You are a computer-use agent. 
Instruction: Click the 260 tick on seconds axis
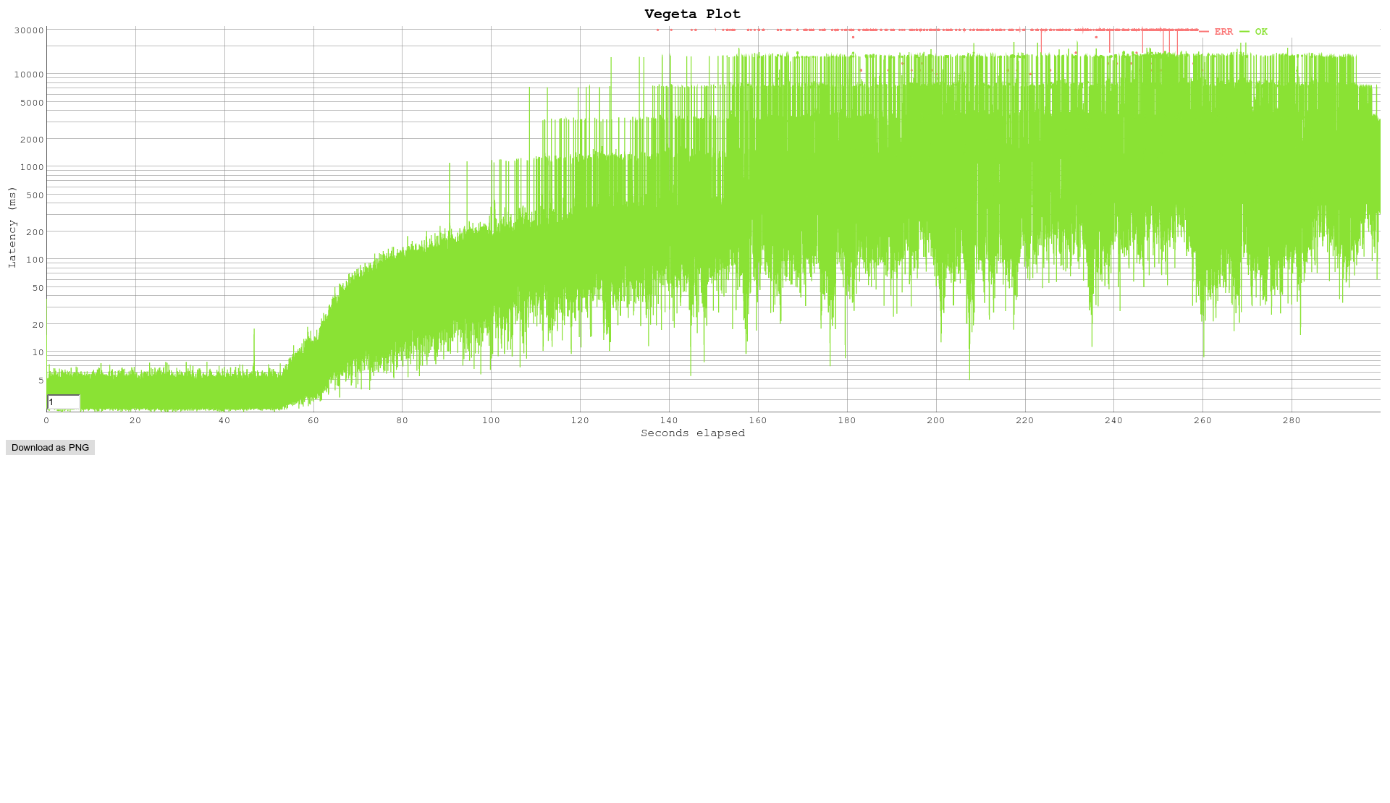[1202, 420]
